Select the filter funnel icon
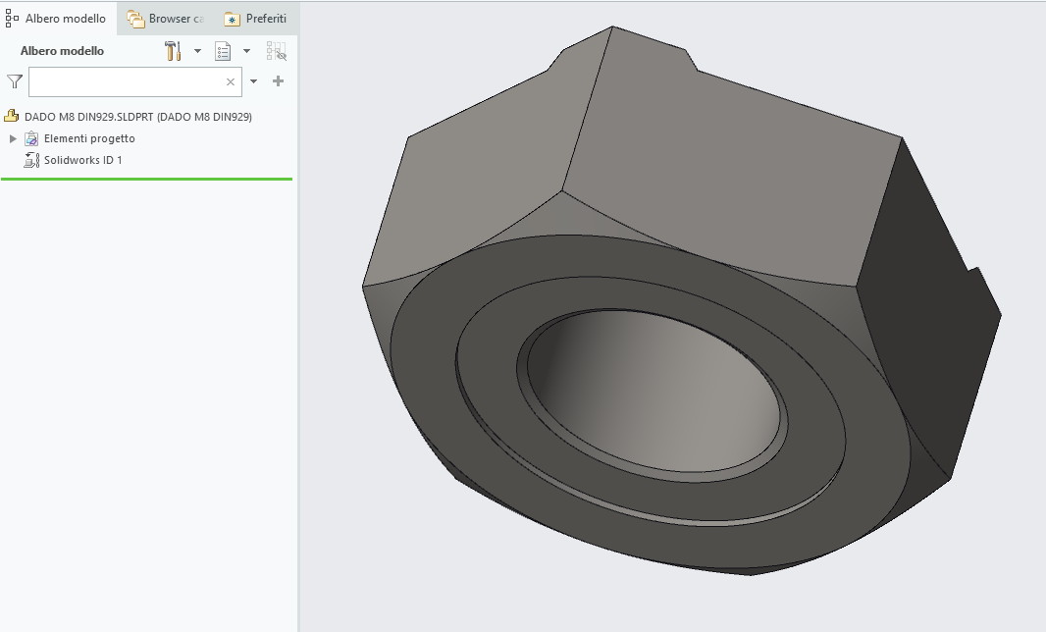The height and width of the screenshot is (632, 1046). tap(14, 81)
